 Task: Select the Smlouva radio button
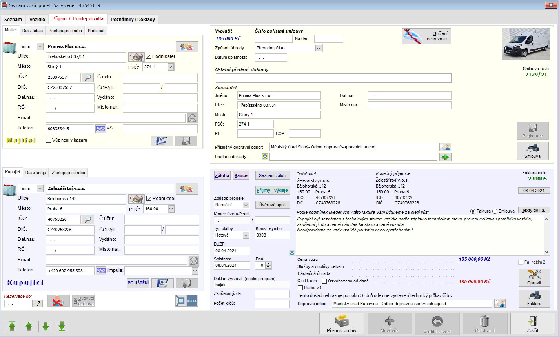495,211
